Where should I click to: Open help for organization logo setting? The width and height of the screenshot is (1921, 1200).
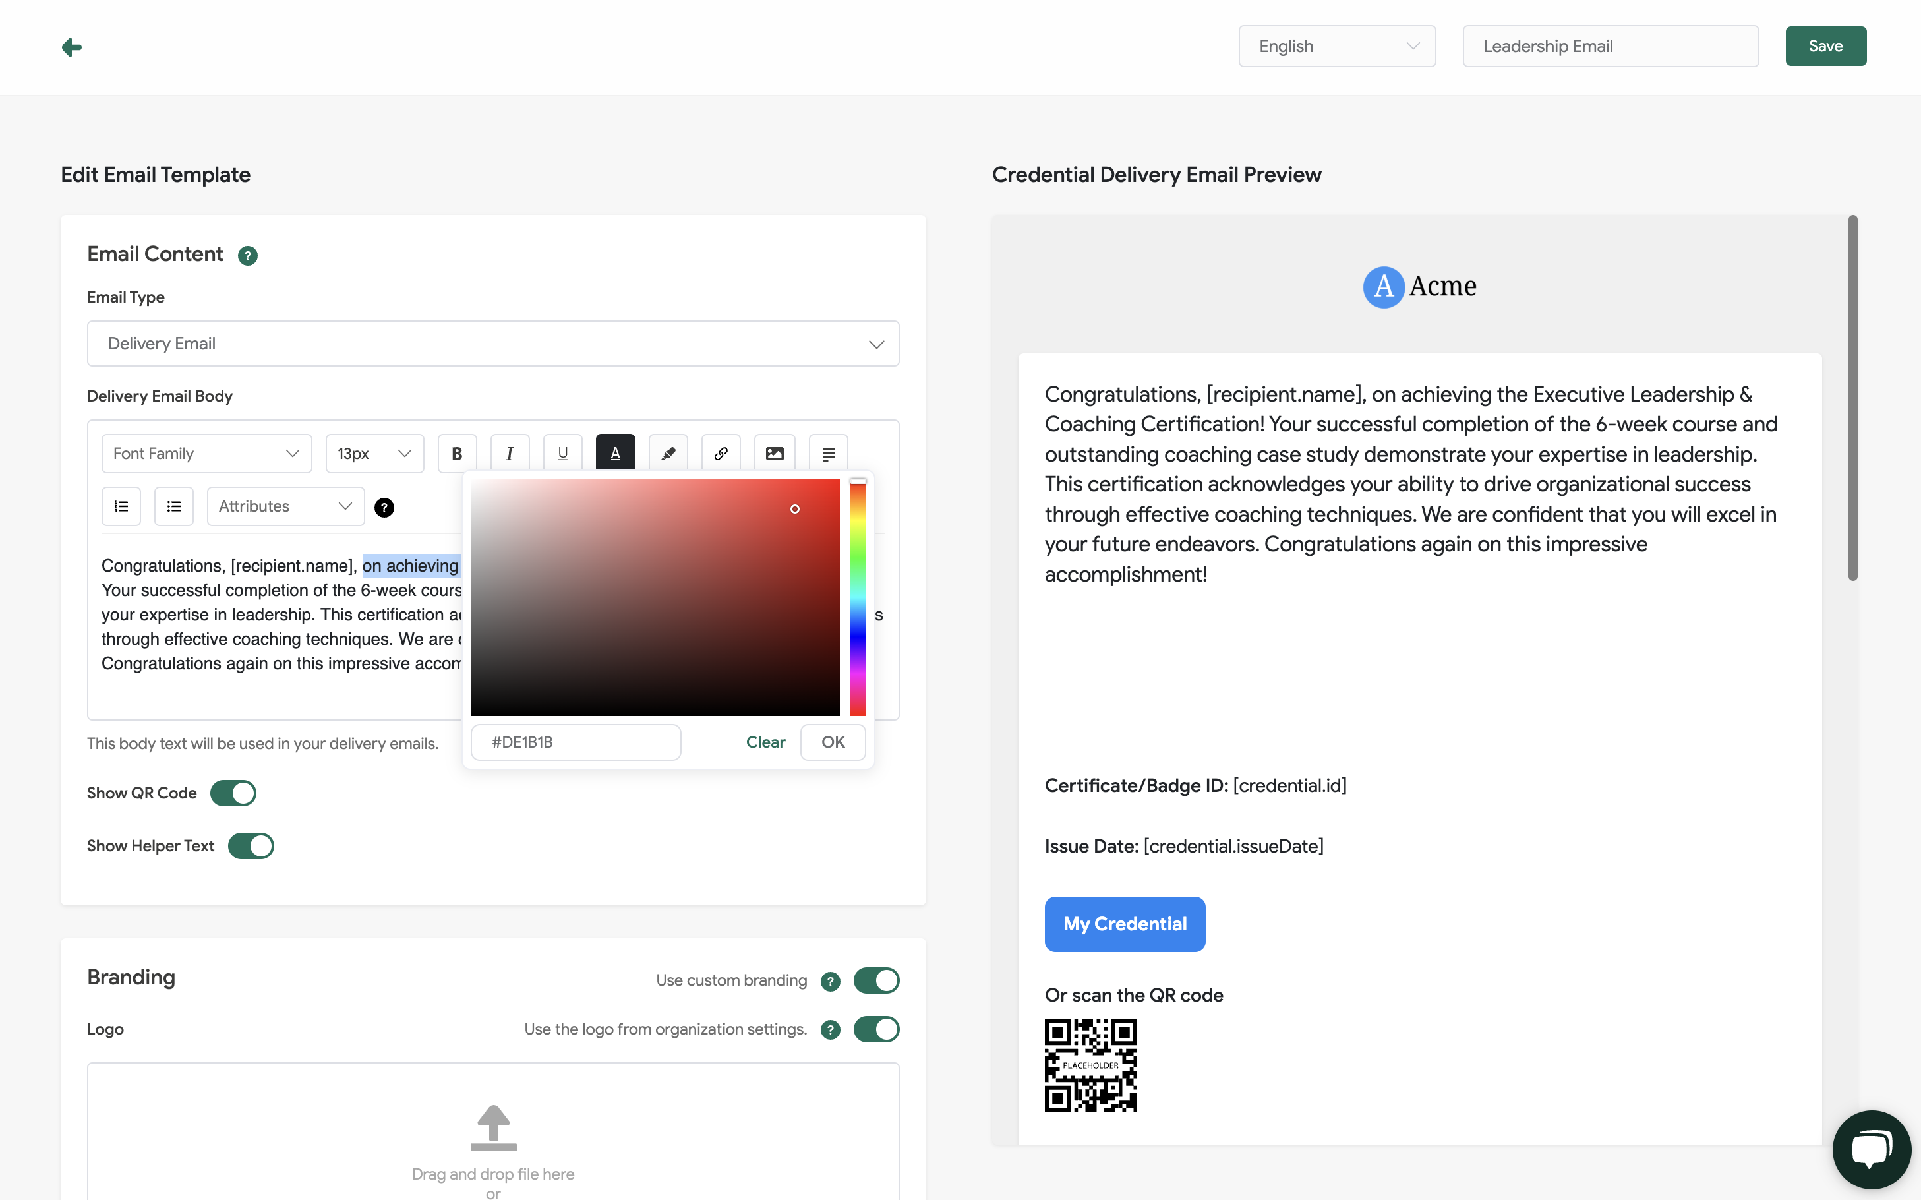[x=830, y=1029]
